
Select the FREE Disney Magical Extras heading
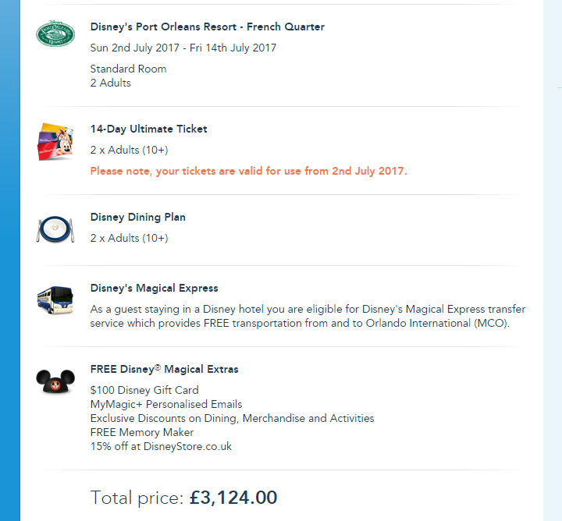(164, 369)
